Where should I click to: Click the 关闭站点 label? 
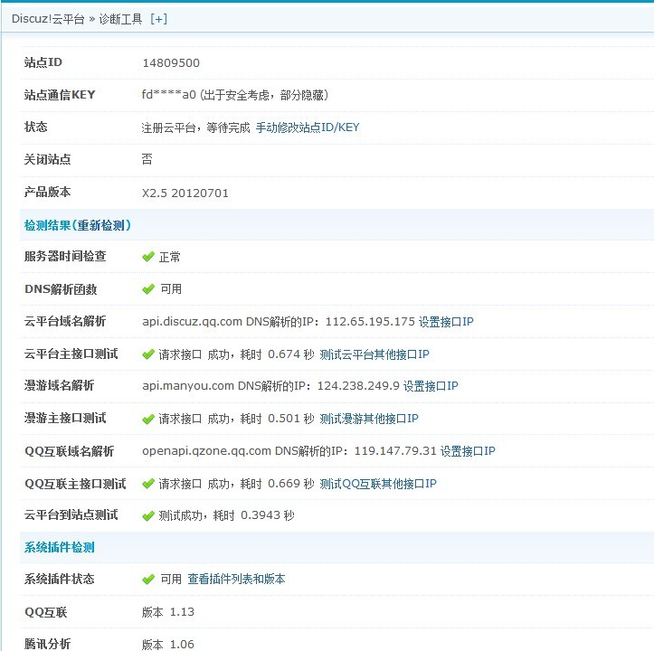[x=47, y=159]
